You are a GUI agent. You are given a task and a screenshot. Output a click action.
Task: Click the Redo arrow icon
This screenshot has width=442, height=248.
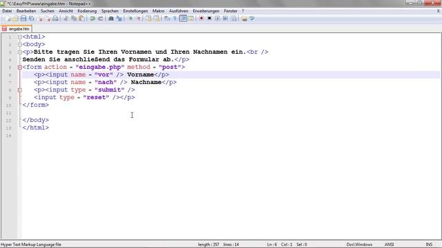[100, 19]
